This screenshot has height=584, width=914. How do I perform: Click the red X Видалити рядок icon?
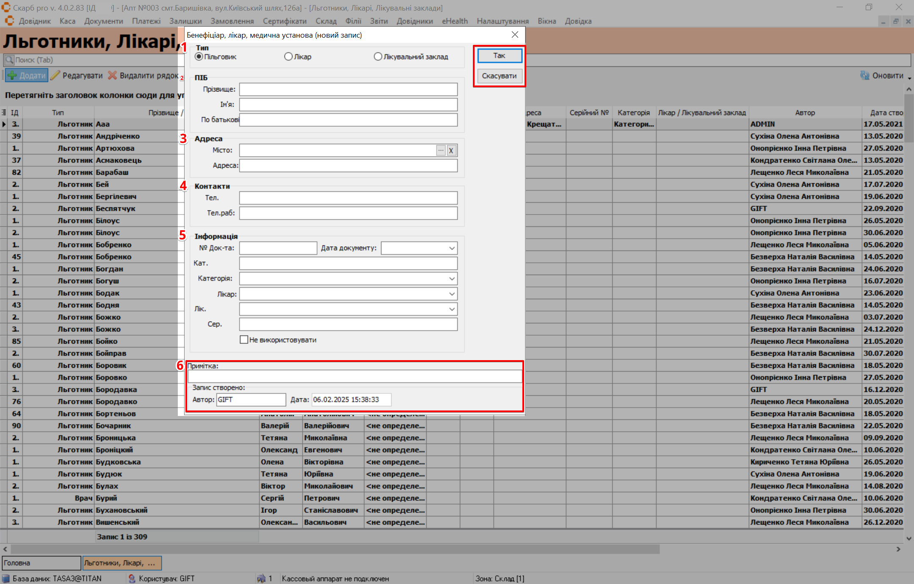coord(112,75)
